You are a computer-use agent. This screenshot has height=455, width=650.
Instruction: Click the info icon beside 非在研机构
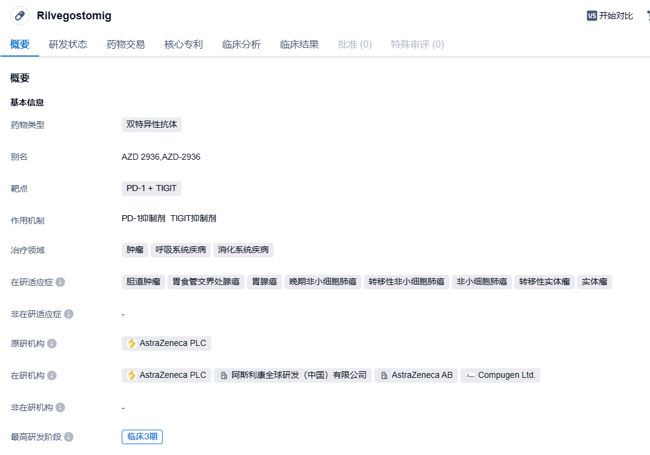click(60, 407)
